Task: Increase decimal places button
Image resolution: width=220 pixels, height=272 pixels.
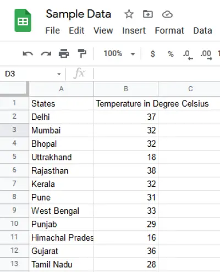Action: click(x=206, y=55)
